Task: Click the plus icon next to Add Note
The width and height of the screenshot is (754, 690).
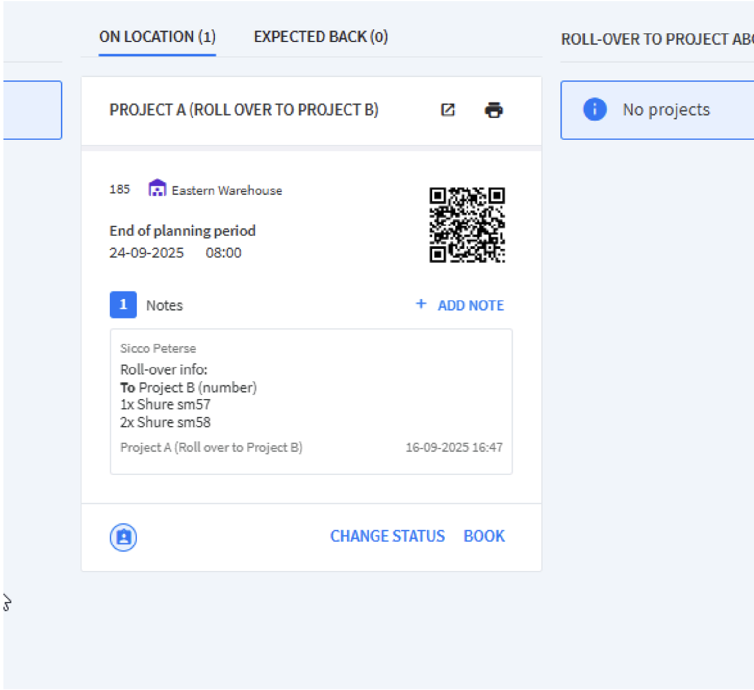Action: (421, 304)
